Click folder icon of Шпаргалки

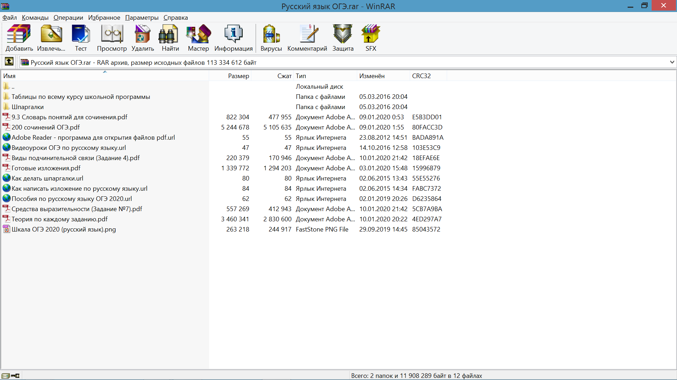coord(6,107)
